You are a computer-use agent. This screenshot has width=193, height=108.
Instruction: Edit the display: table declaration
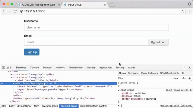coord(131,96)
